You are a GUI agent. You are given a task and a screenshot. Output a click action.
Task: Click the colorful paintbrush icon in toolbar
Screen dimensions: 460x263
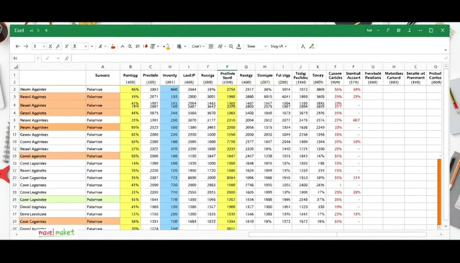[x=312, y=46]
